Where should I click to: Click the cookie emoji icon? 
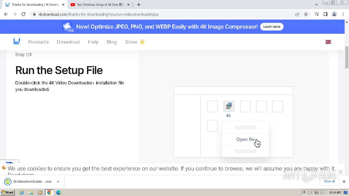(x=4, y=168)
